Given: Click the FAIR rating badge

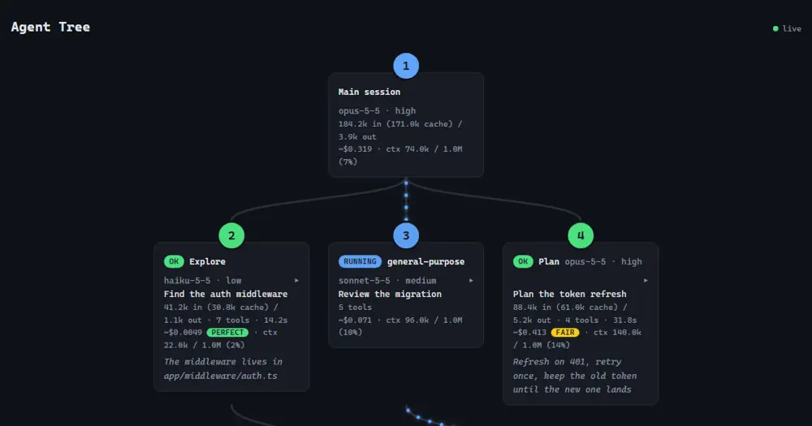Looking at the screenshot, I should (565, 333).
